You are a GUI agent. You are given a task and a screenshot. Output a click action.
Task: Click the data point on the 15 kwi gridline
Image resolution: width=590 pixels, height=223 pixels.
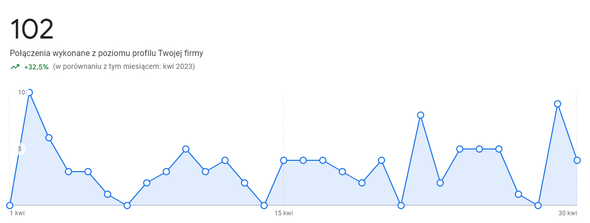pos(284,160)
